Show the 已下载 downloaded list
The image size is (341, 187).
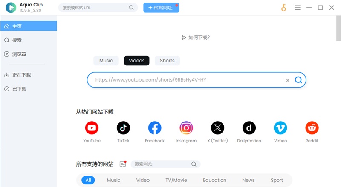pos(29,89)
